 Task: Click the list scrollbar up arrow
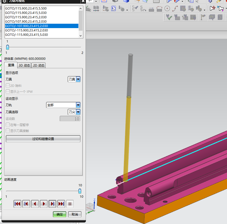tap(81, 9)
